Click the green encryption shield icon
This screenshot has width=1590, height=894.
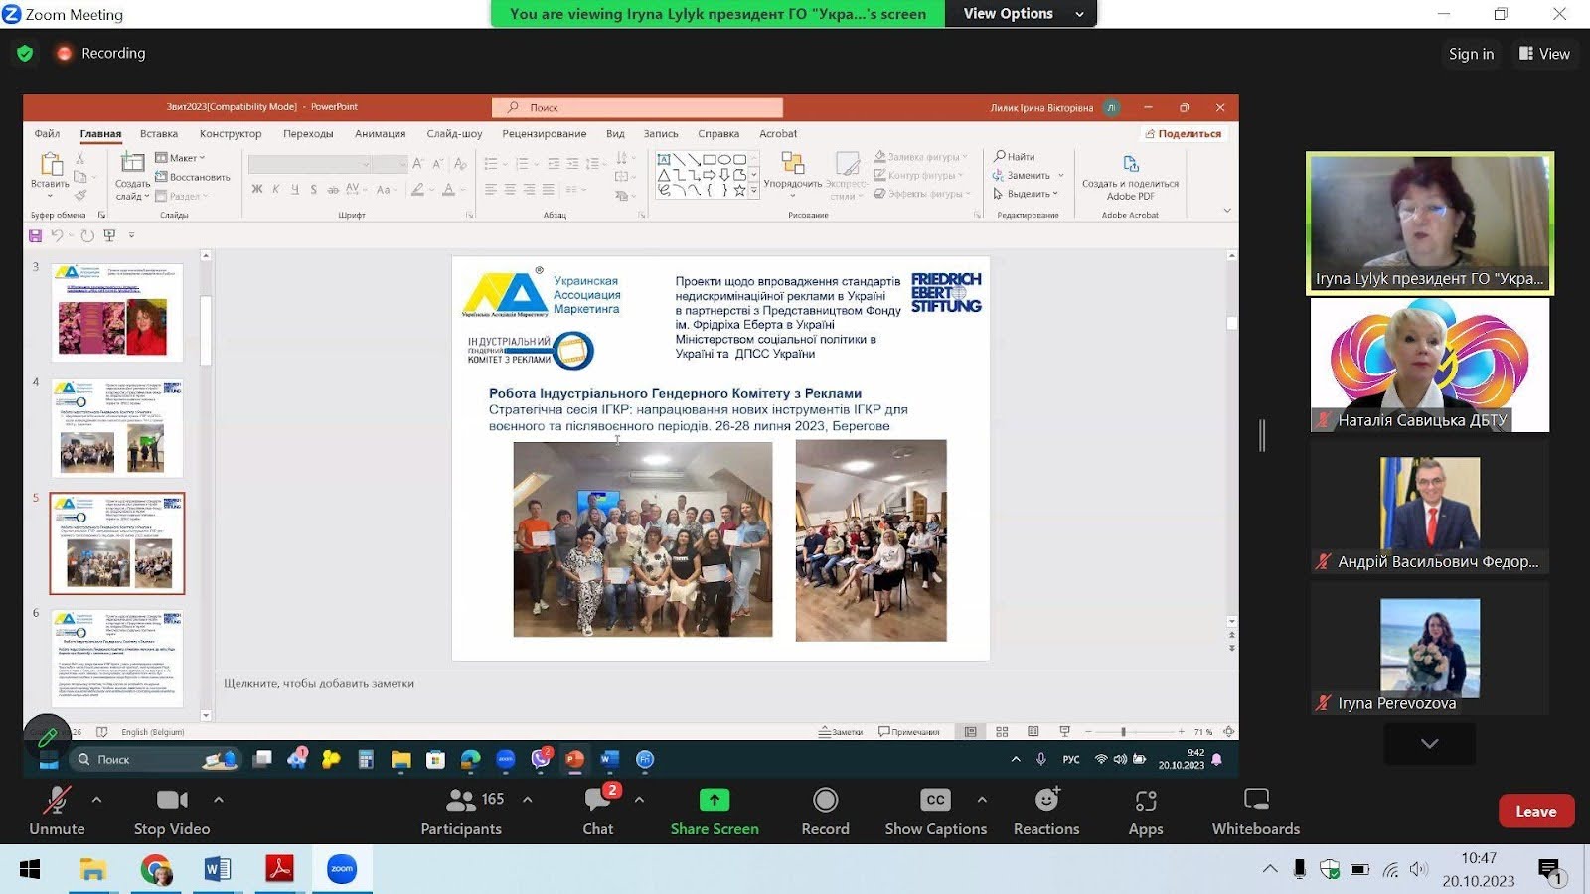pyautogui.click(x=25, y=54)
